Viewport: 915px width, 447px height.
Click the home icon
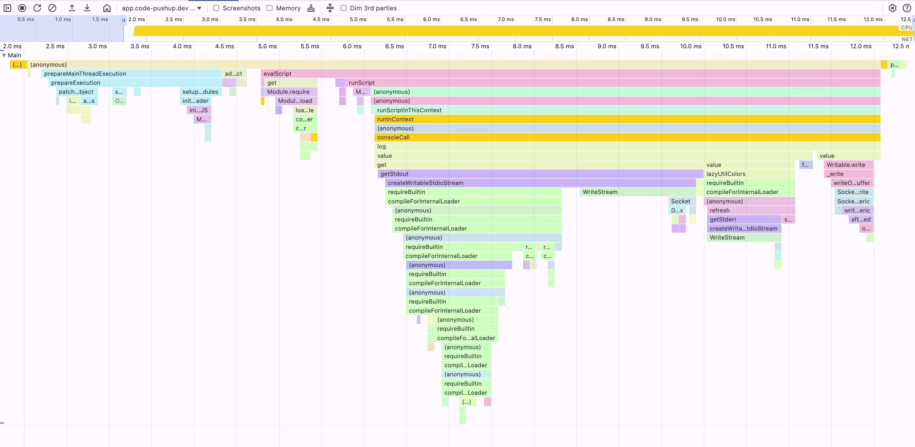click(107, 8)
